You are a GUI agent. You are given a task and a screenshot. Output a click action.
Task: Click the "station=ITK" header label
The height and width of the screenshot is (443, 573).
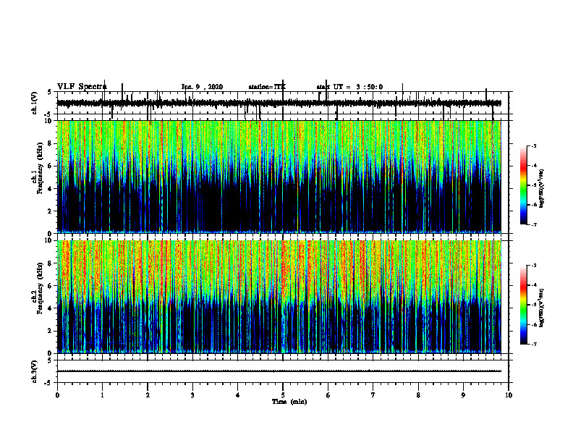[267, 87]
